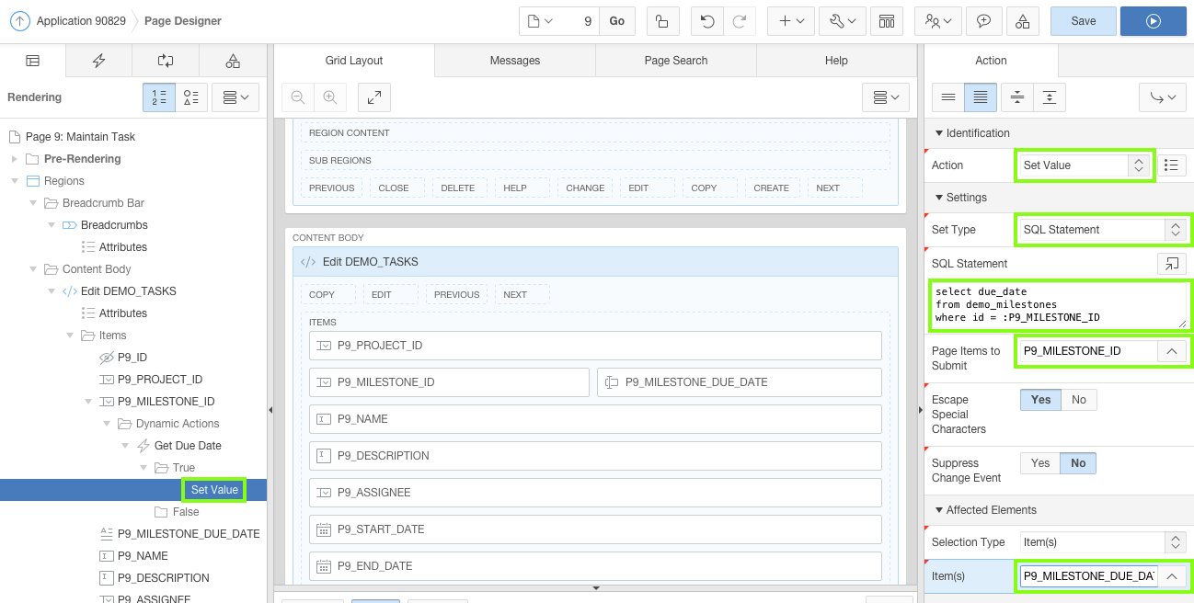1194x603 pixels.
Task: Click inside the SQL Statement textarea
Action: click(1058, 305)
